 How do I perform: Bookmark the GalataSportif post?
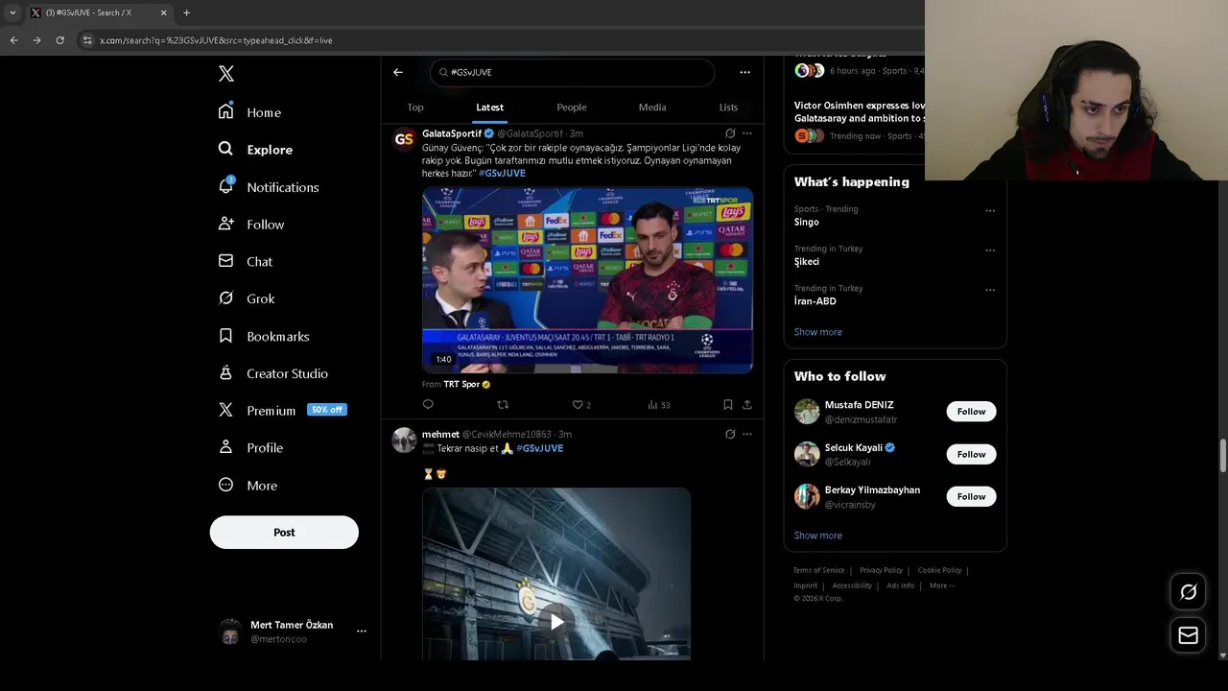click(x=728, y=405)
